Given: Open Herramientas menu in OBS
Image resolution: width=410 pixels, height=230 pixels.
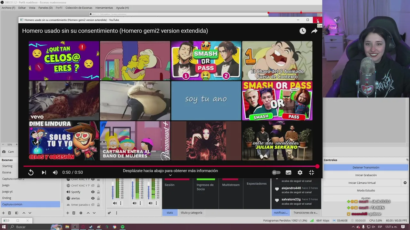Looking at the screenshot, I should (x=104, y=8).
